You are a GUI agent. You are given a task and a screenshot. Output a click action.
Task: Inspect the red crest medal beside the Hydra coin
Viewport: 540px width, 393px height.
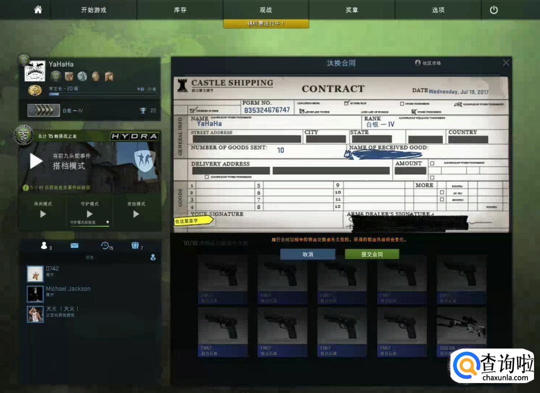point(69,76)
